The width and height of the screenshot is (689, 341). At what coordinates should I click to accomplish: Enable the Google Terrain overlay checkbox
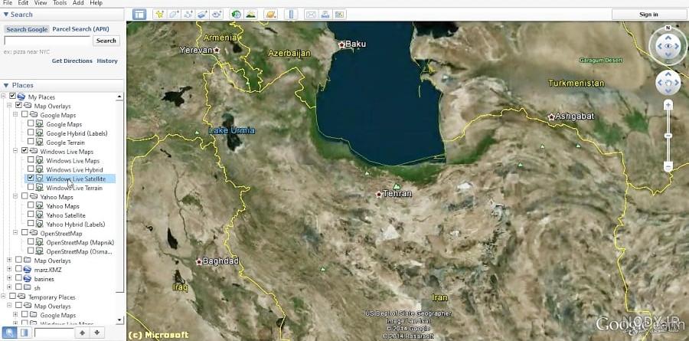pos(31,141)
